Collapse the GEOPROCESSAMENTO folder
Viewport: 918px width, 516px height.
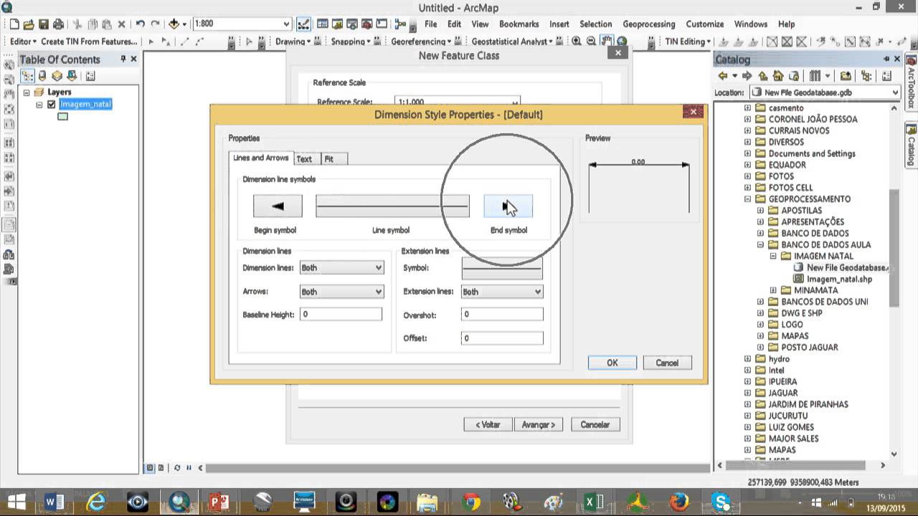tap(748, 199)
